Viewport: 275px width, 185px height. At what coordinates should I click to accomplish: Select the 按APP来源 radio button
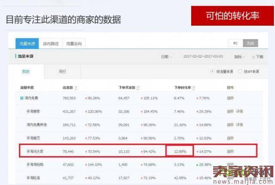(x=240, y=72)
